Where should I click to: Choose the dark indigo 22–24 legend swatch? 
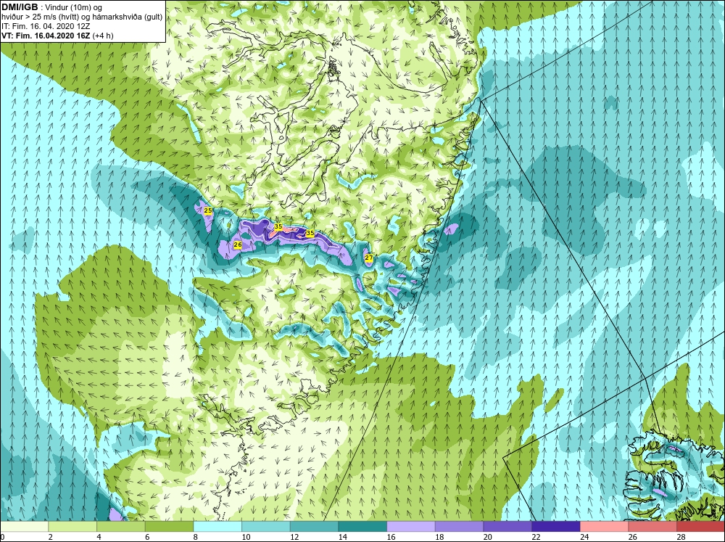tap(556, 526)
